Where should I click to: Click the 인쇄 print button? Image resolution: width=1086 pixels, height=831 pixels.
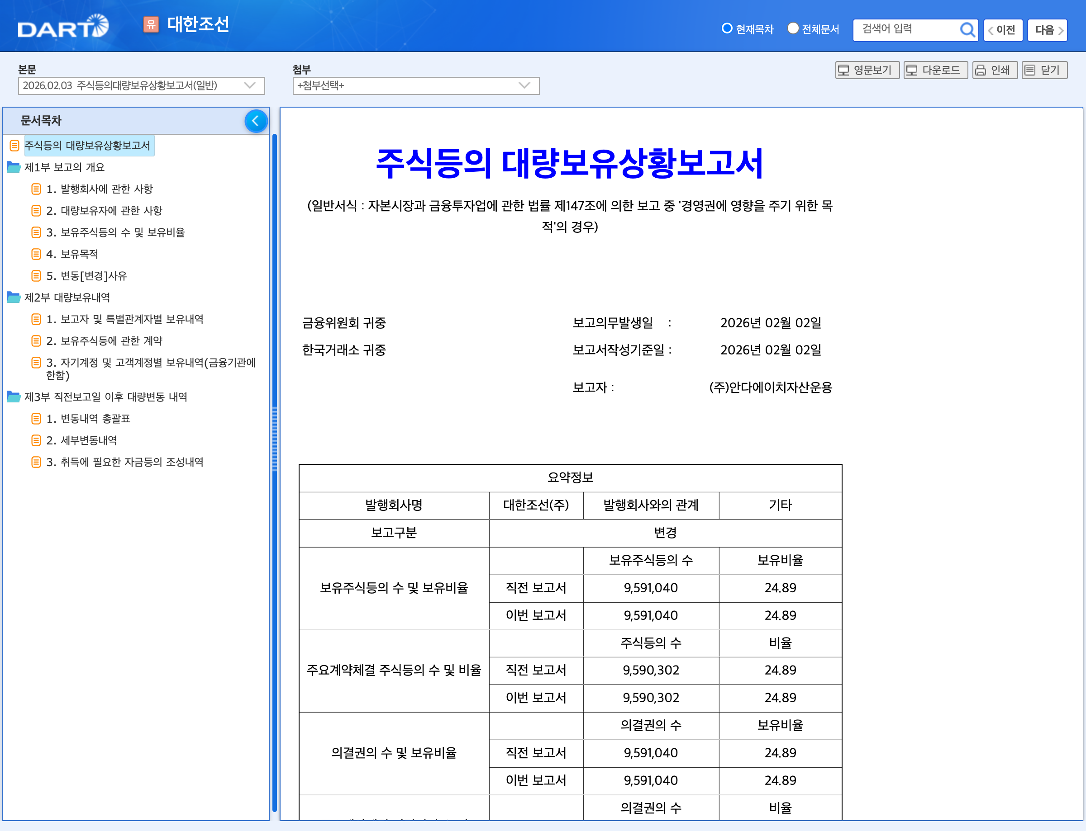(995, 70)
